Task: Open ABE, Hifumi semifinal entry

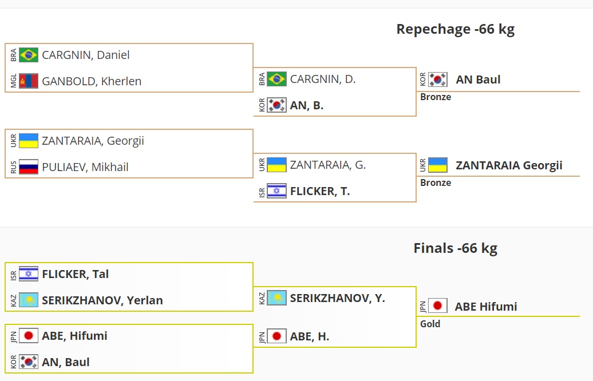Action: pyautogui.click(x=74, y=336)
